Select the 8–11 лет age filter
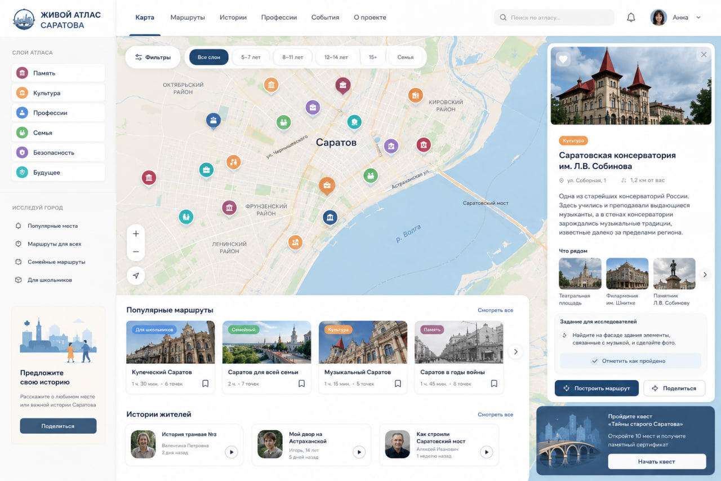Viewport: 721px width, 481px height. tap(292, 58)
